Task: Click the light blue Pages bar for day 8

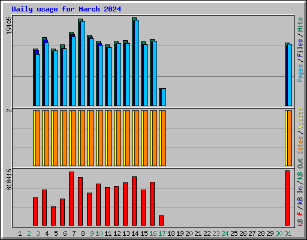Action: (83, 64)
